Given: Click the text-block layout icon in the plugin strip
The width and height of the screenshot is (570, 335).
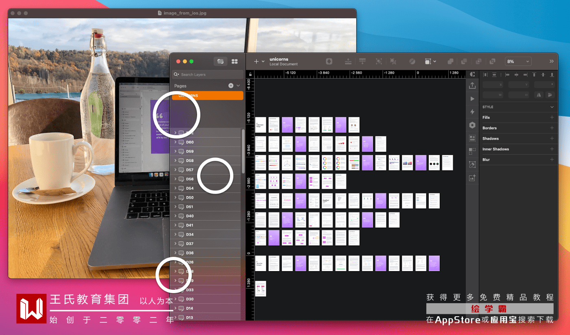Looking at the screenshot, I should [x=472, y=138].
